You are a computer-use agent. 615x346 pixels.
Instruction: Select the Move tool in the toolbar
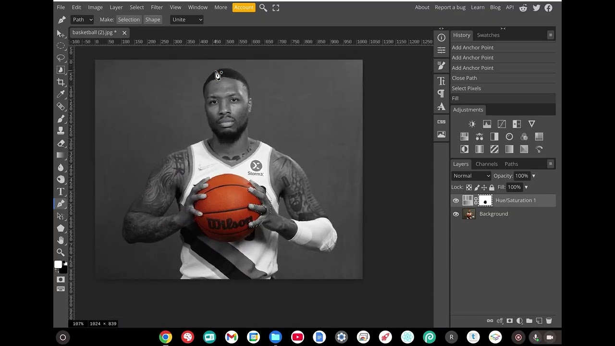click(61, 34)
